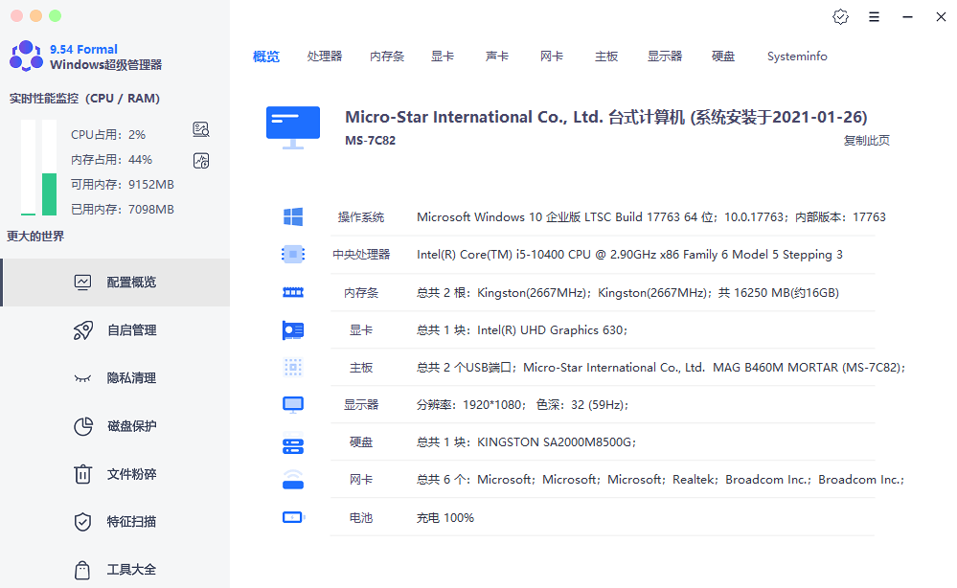Click the rocket icon for 自启管理
The height and width of the screenshot is (588, 957).
click(x=83, y=330)
